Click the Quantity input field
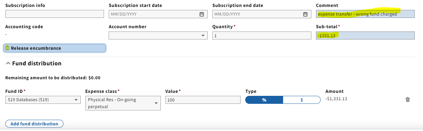This screenshot has height=131, width=423. 262,35
